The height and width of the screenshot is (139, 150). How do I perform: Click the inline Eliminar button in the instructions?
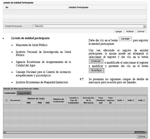pos(96,61)
